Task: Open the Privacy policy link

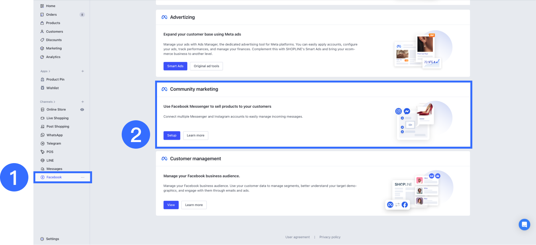Action: [x=330, y=237]
